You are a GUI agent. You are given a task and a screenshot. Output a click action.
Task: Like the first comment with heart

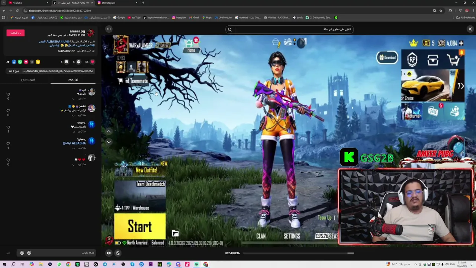[x=8, y=94]
